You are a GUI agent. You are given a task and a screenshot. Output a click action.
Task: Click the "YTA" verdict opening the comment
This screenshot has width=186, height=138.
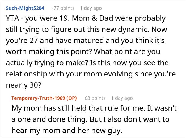pos(12,19)
